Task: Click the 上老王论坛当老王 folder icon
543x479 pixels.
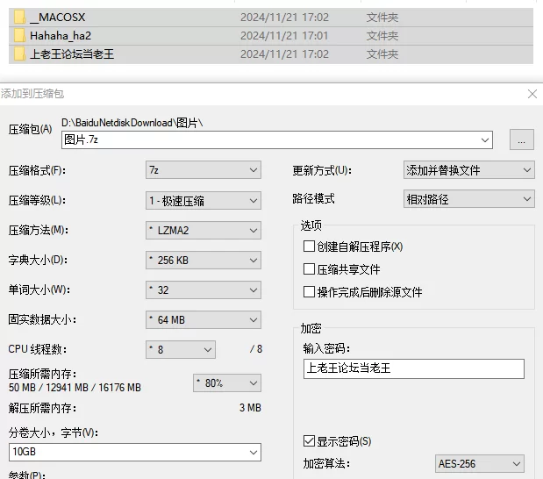Action: coord(19,54)
